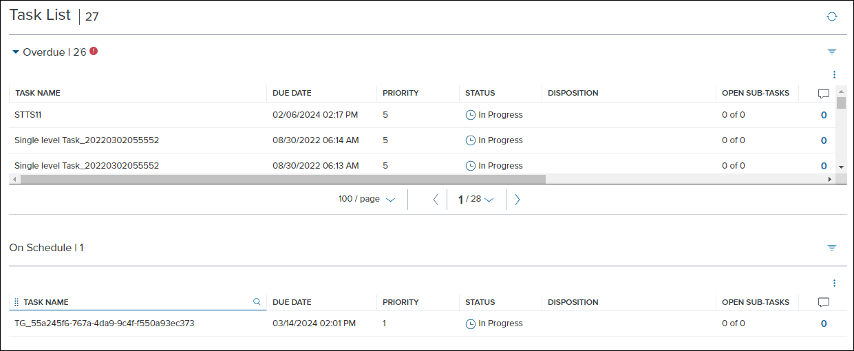Open the On Schedule table three-dot menu
The image size is (854, 351).
click(x=834, y=283)
